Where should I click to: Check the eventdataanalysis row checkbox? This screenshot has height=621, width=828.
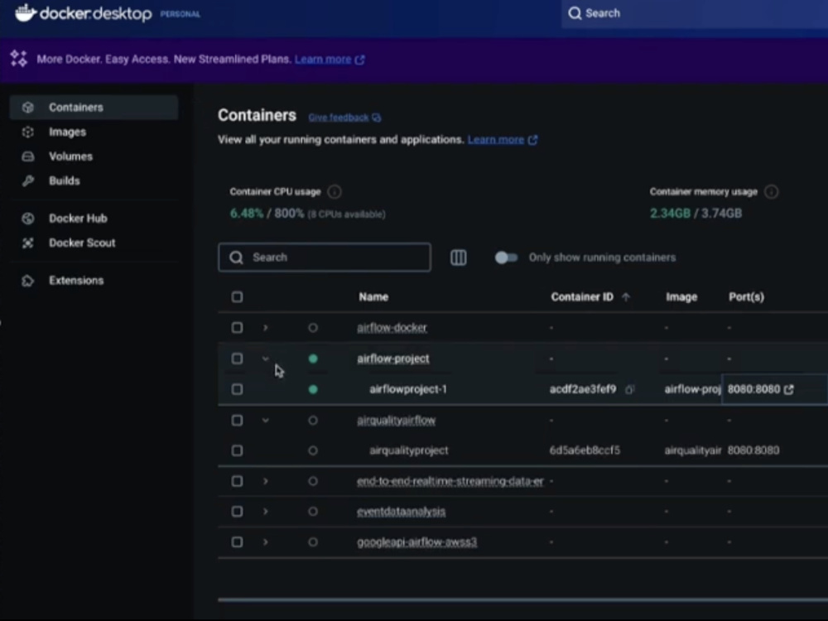237,512
